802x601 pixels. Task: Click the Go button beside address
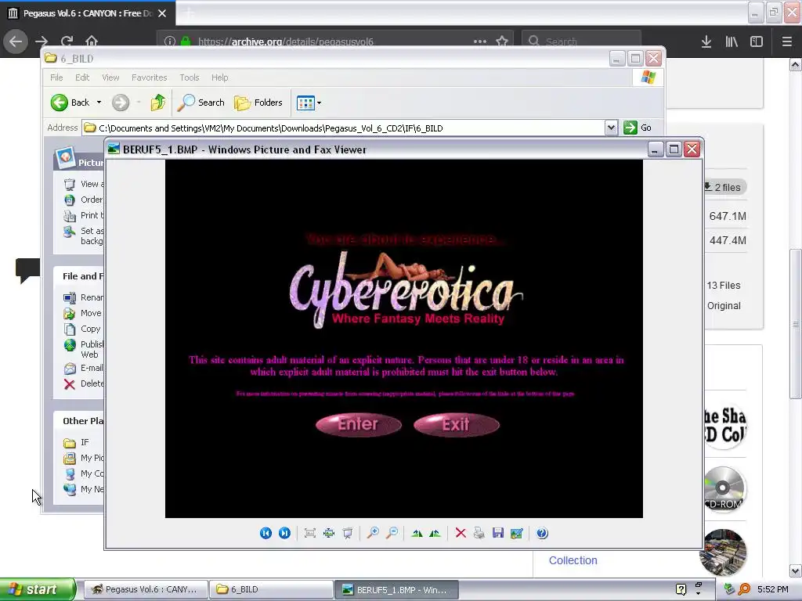[x=638, y=128]
